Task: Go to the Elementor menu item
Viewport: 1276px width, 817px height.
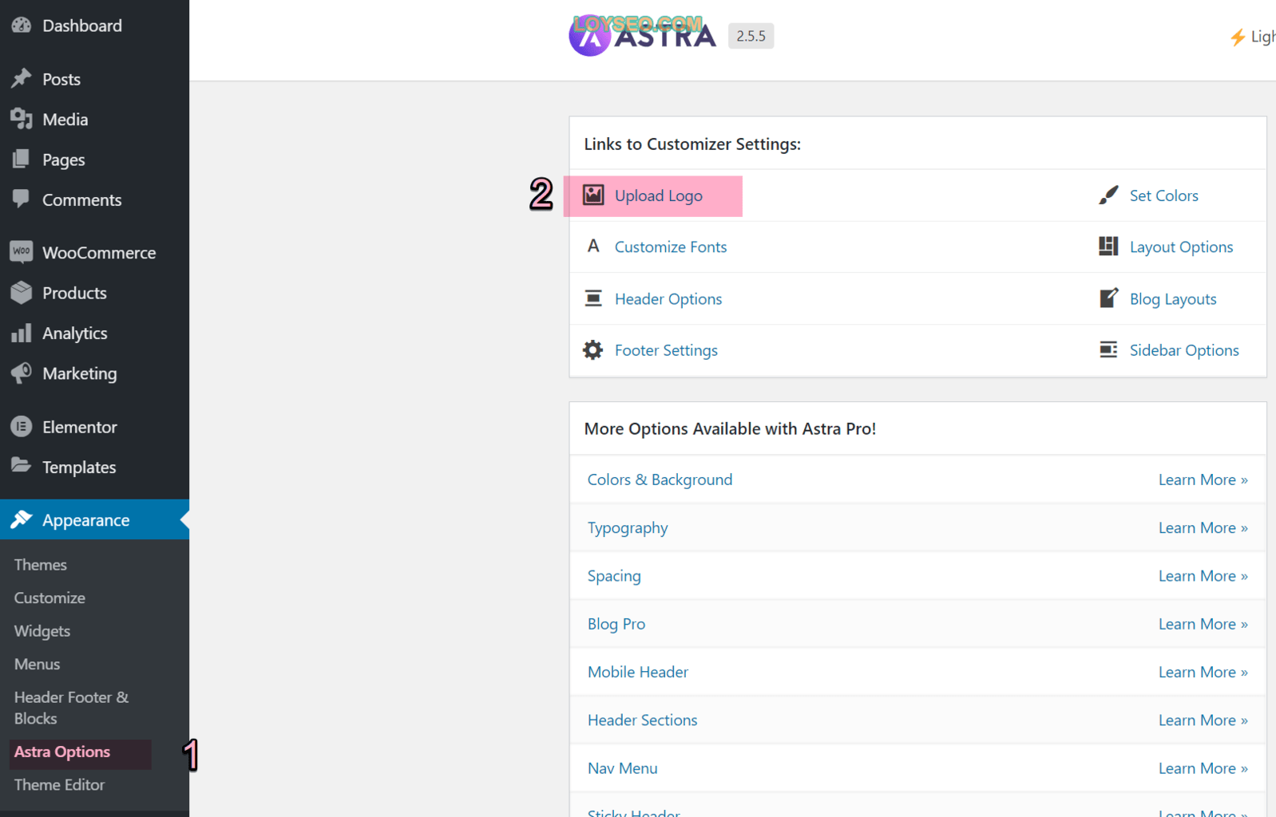Action: click(79, 428)
